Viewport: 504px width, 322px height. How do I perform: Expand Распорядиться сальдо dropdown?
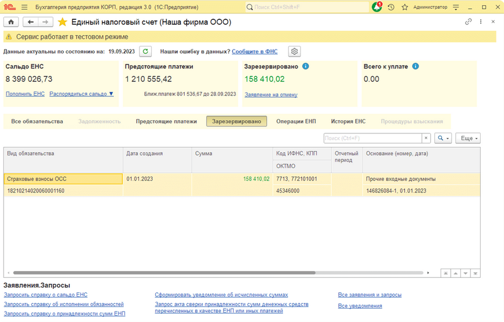pos(81,93)
